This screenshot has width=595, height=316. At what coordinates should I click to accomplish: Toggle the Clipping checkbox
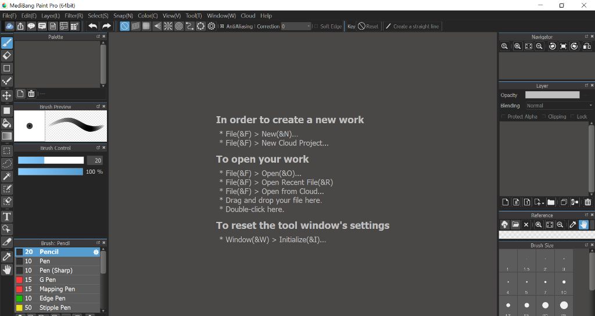pyautogui.click(x=544, y=116)
